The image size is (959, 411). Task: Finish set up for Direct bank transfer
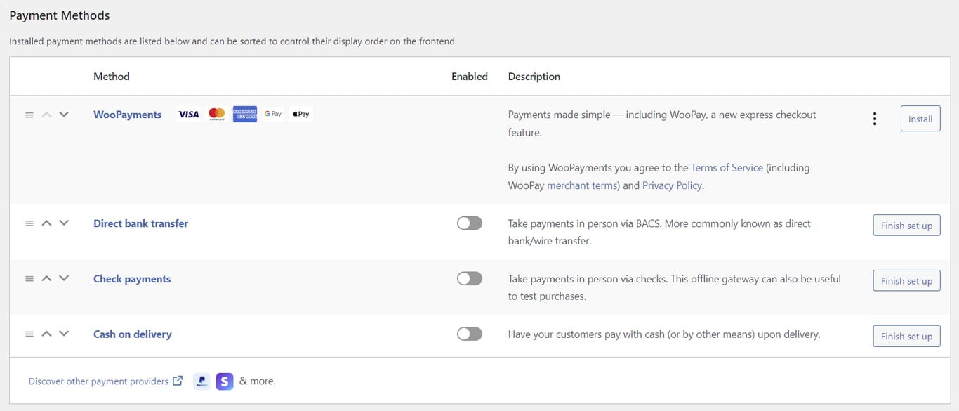pyautogui.click(x=906, y=225)
